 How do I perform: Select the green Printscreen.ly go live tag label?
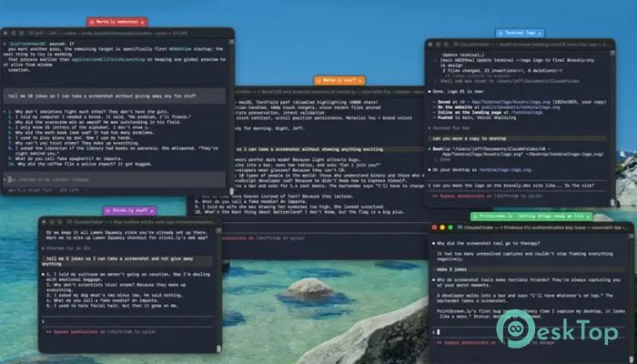tap(531, 217)
